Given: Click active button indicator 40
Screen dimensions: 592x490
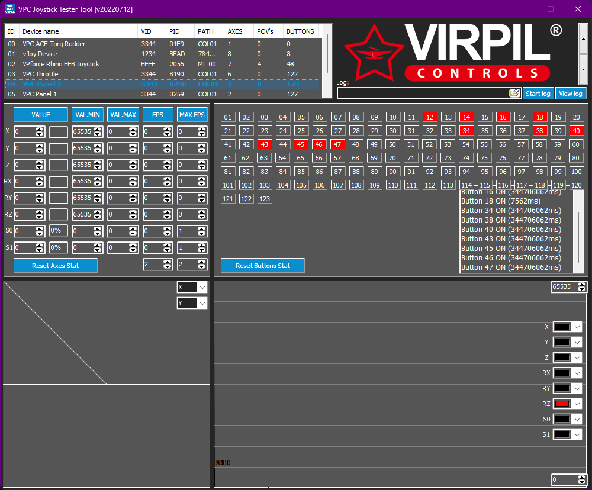Looking at the screenshot, I should (577, 131).
